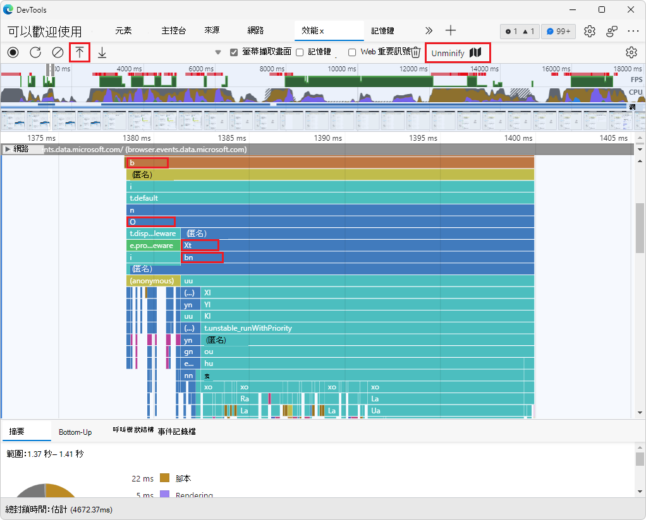
Task: Switch to the 主控台 tab
Action: coord(173,30)
